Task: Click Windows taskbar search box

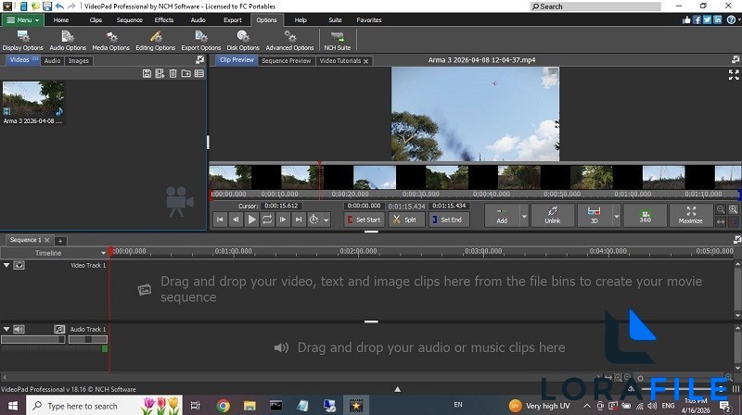Action: [104, 406]
